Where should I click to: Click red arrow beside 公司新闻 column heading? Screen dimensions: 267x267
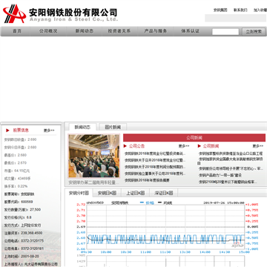(x=200, y=146)
